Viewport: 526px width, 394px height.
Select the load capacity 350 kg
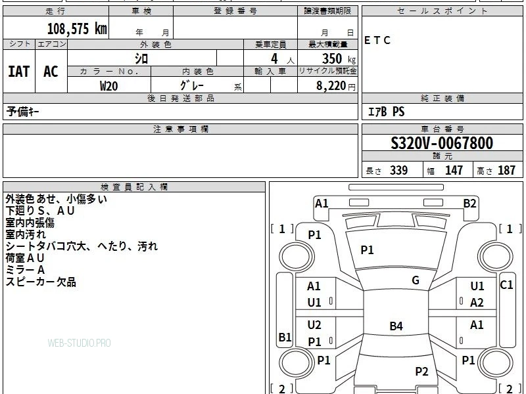pyautogui.click(x=339, y=59)
